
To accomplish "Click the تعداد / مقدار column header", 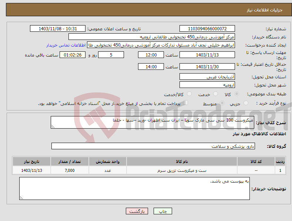I will coord(70,161).
